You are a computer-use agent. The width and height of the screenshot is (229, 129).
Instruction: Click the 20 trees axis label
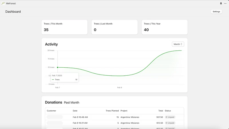[51, 50]
